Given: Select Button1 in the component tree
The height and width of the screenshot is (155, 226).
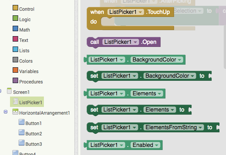Looking at the screenshot, I should pos(33,123).
